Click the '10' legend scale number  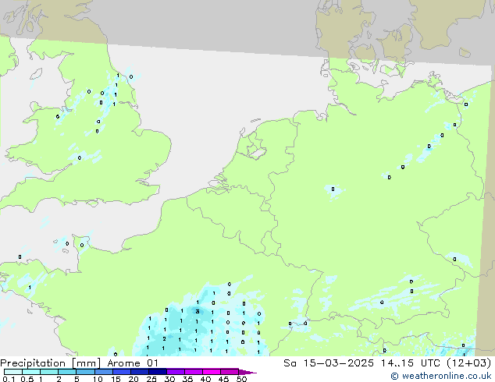(x=98, y=379)
